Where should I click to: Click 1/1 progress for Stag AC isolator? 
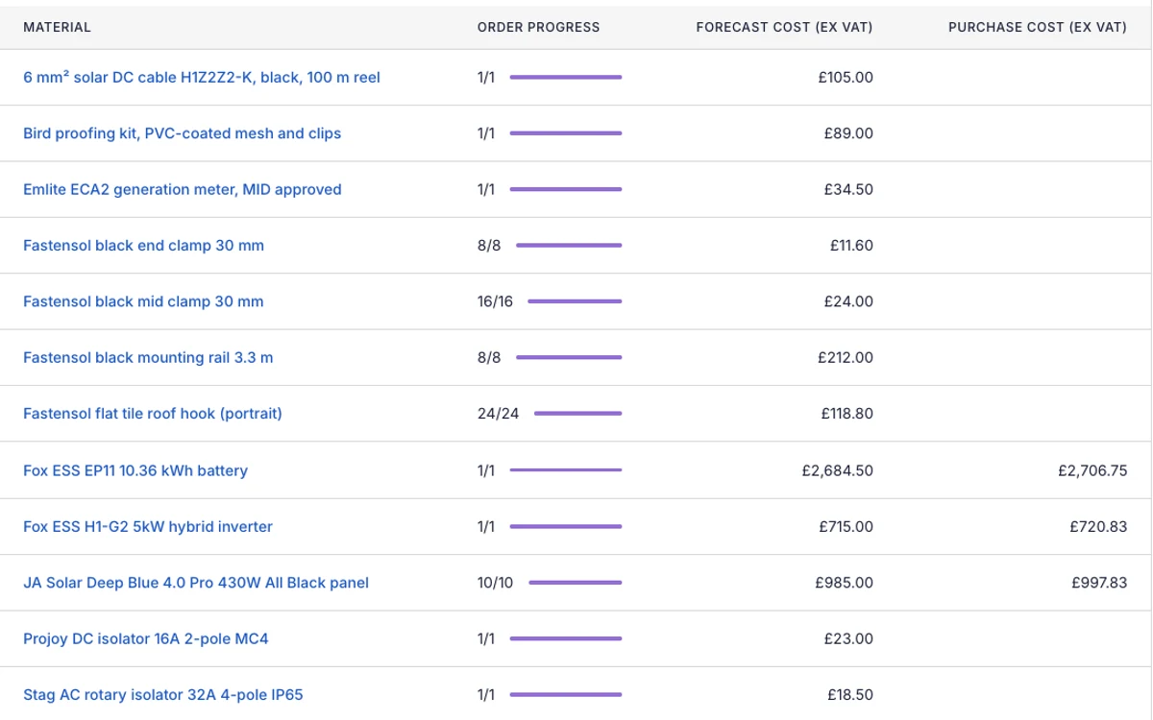pyautogui.click(x=486, y=694)
